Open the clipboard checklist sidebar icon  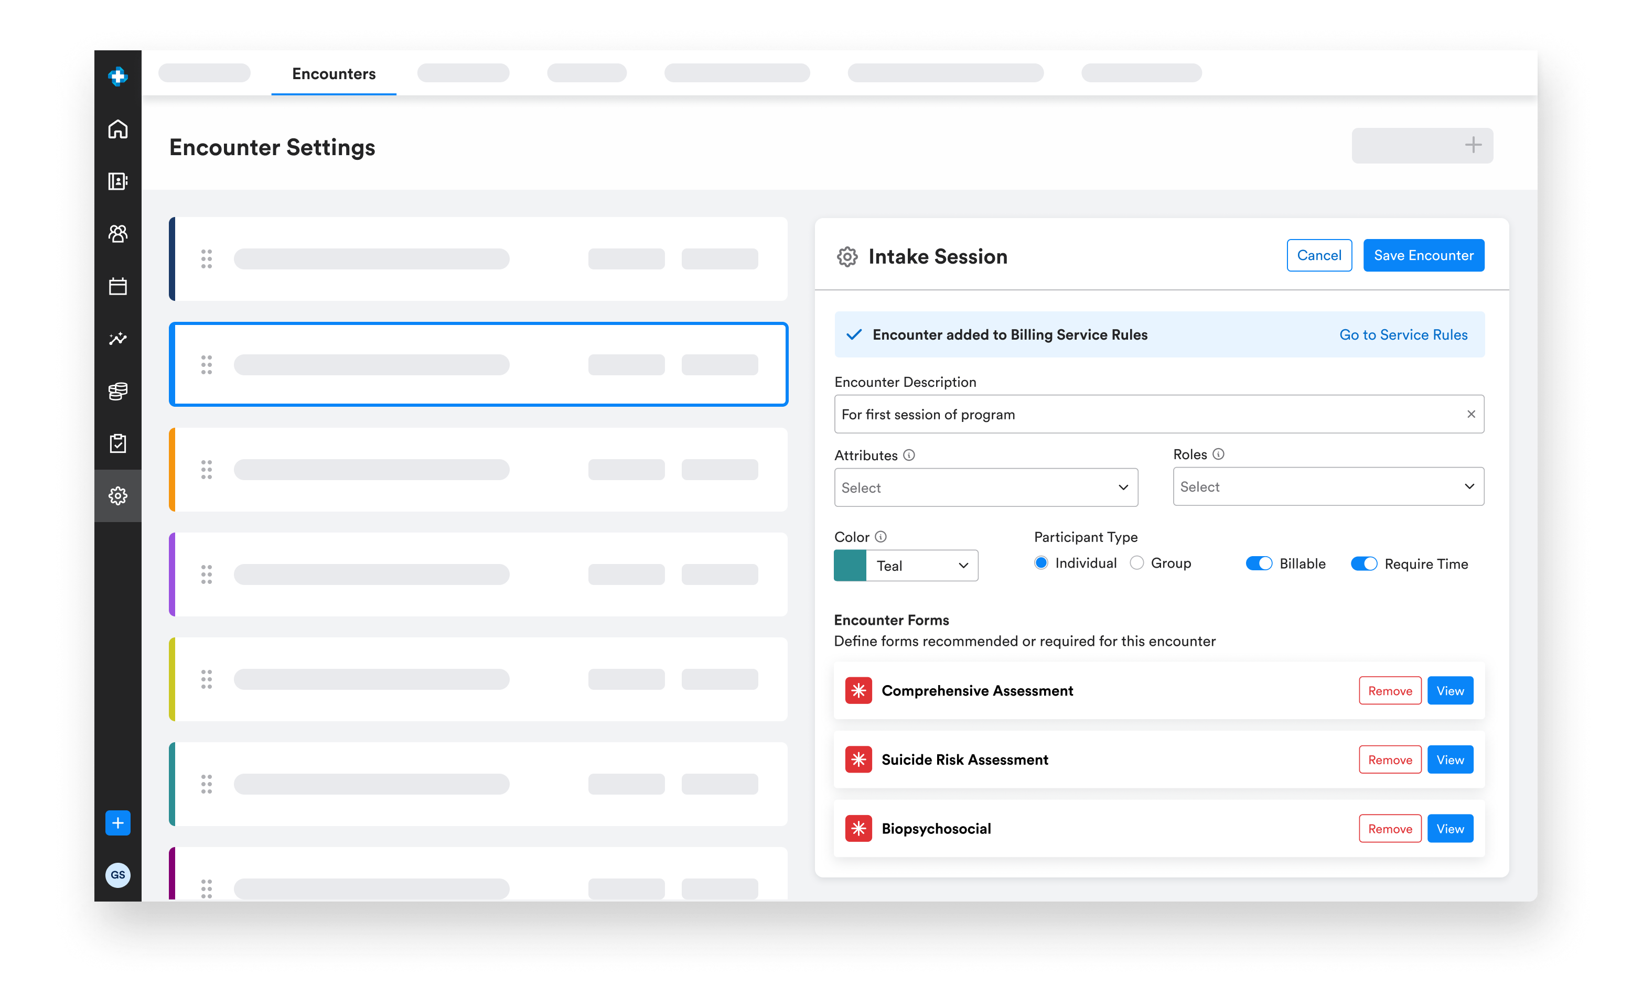[x=118, y=443]
